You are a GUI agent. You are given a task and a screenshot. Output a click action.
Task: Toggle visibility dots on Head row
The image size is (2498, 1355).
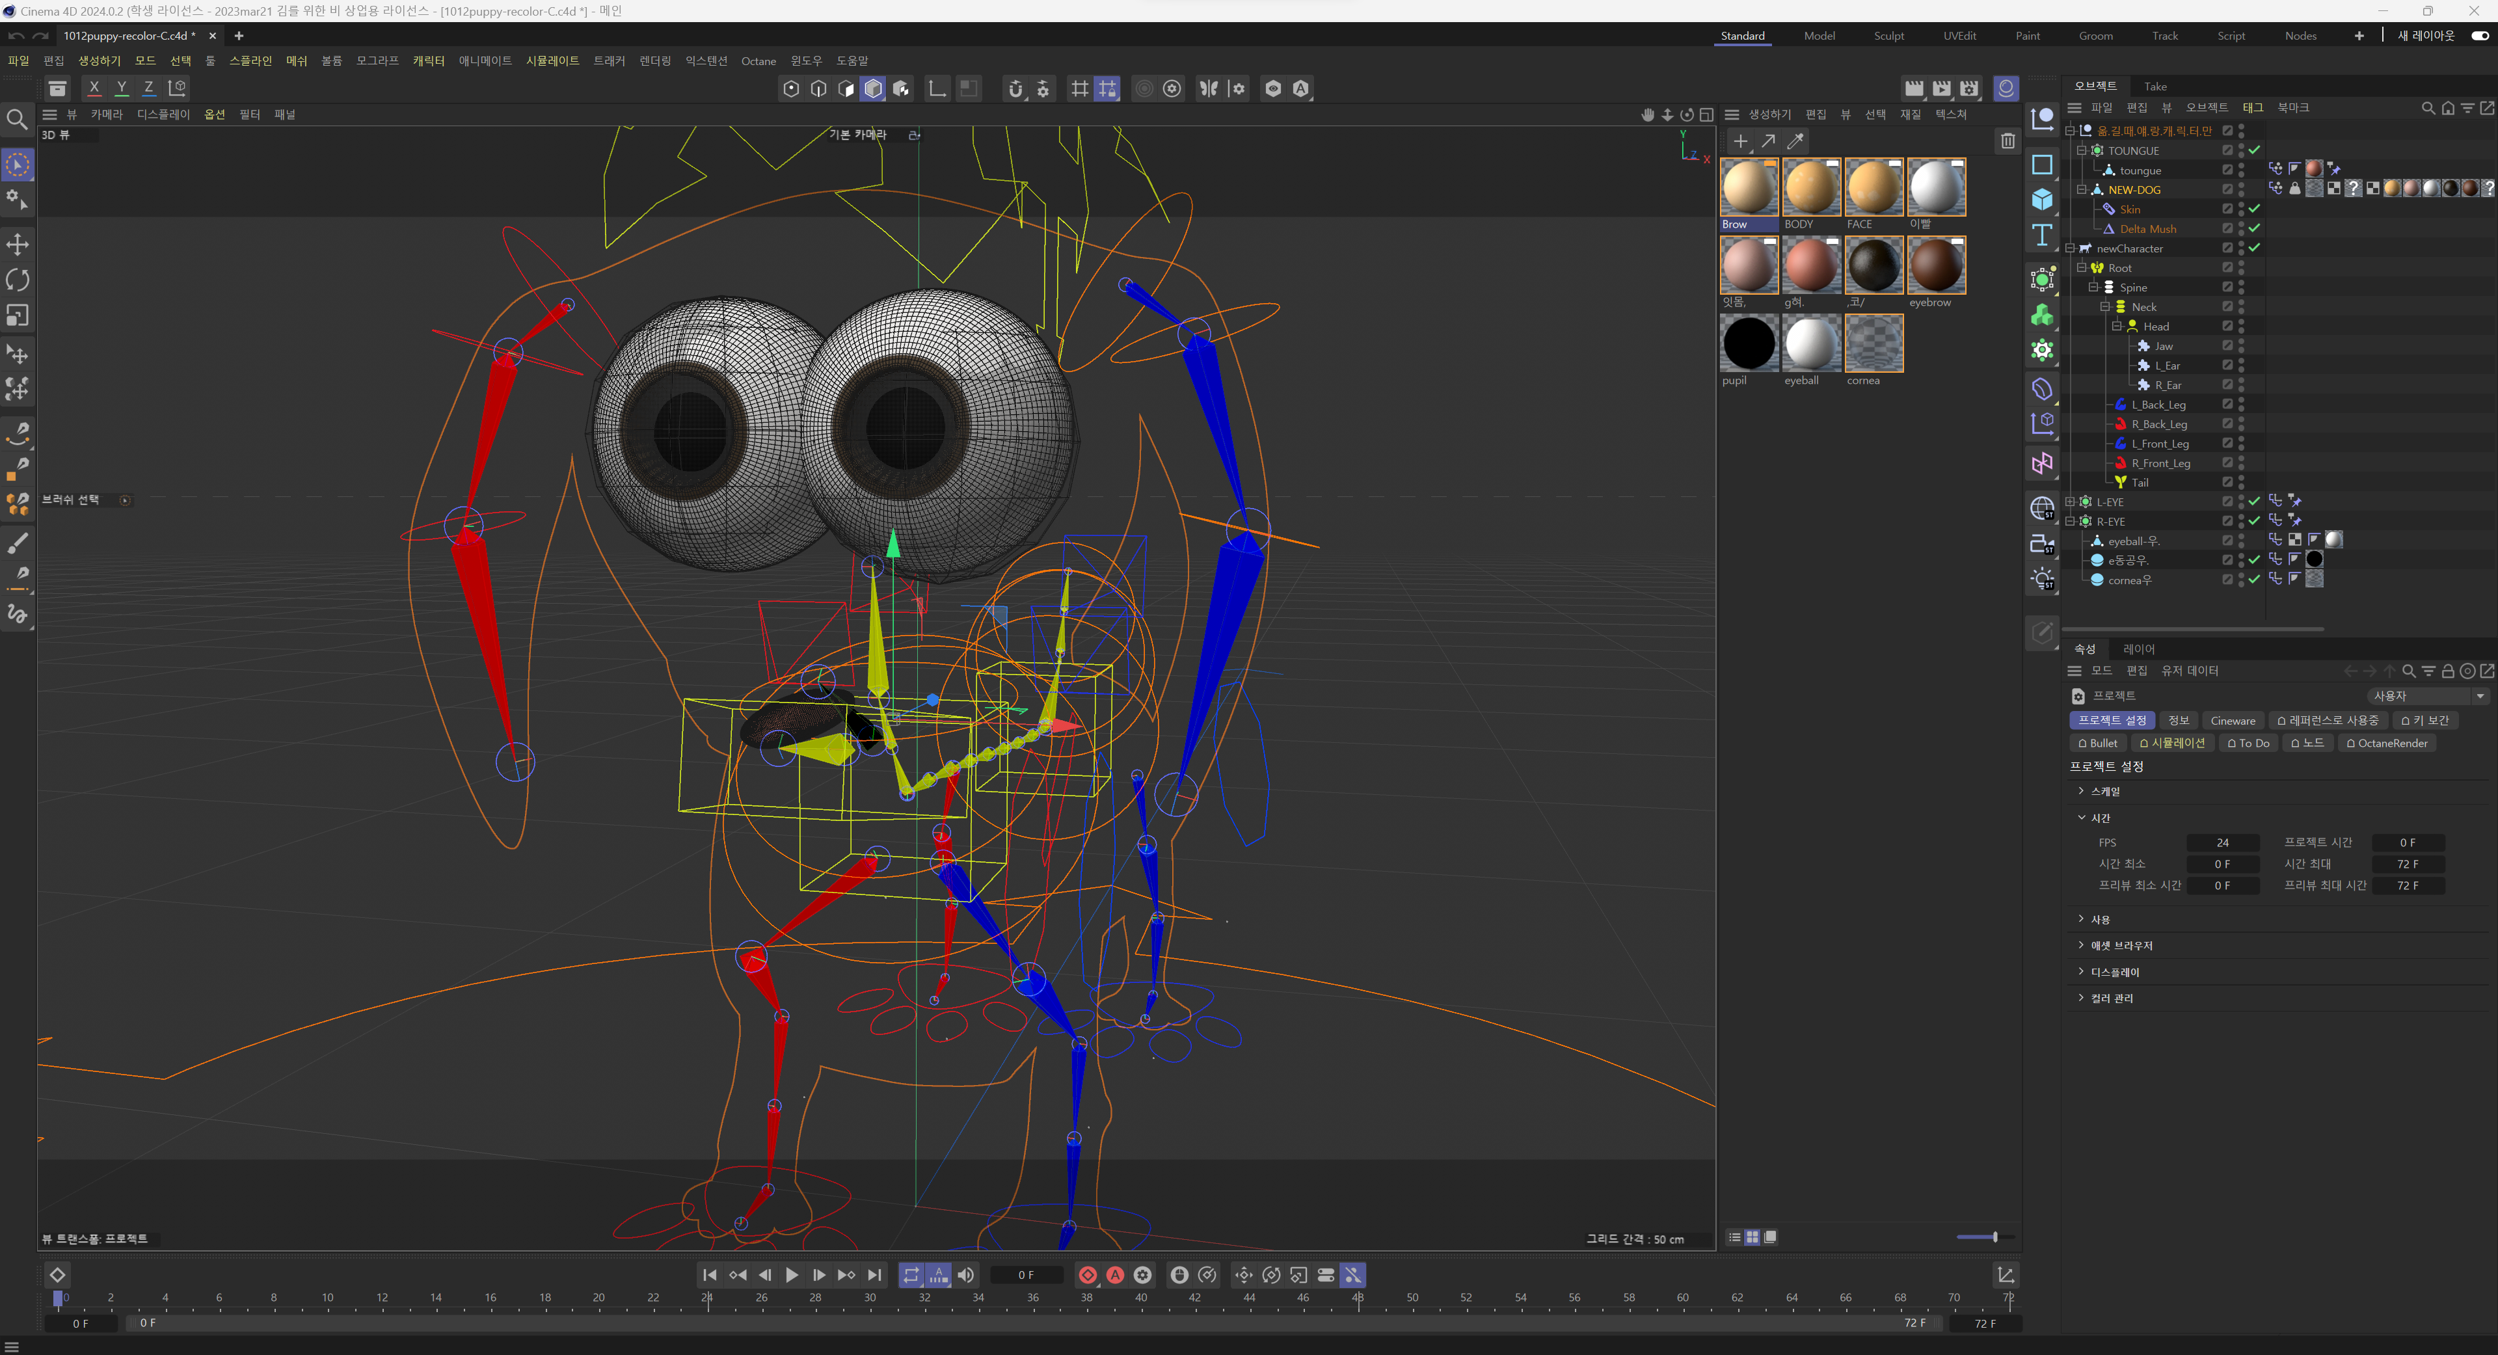(x=2241, y=326)
